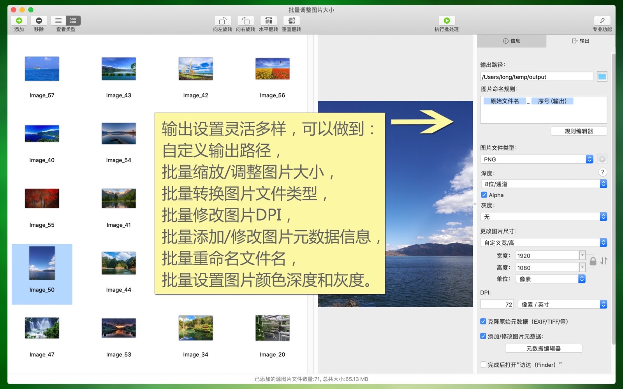
Task: Switch to the 信息 (Info) tab
Action: [511, 41]
